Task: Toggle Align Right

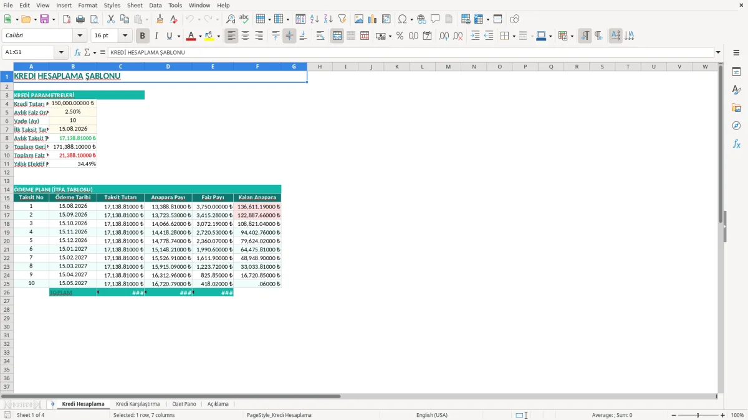Action: (x=259, y=36)
